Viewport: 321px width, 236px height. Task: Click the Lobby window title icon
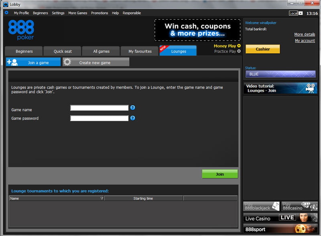[x=6, y=4]
